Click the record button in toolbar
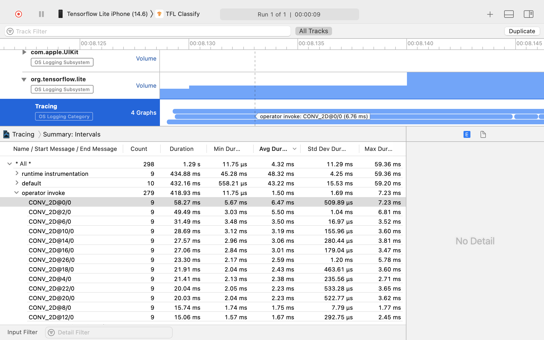The image size is (544, 340). [18, 14]
